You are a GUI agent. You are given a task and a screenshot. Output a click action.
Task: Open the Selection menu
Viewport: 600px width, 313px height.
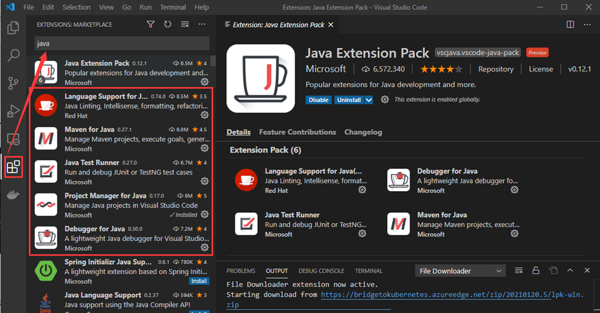[77, 7]
